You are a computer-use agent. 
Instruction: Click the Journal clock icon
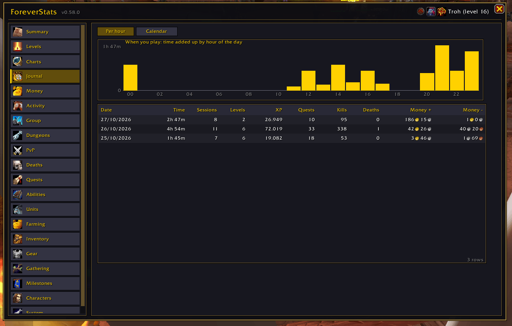pos(18,76)
